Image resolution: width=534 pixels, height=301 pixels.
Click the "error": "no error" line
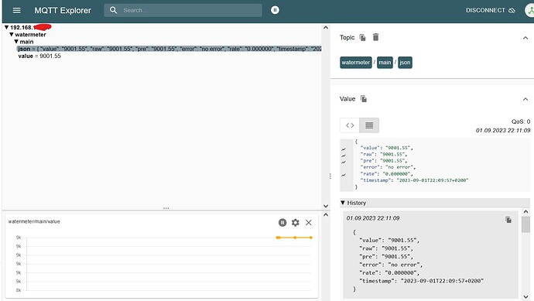pos(388,167)
